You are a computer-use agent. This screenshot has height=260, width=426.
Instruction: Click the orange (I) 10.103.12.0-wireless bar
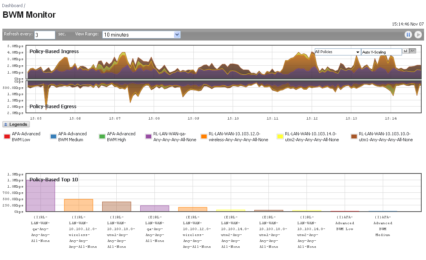tap(79, 205)
